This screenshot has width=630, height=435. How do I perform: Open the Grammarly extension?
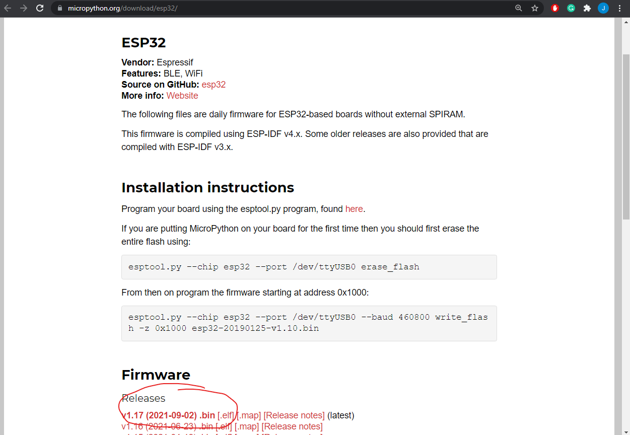571,8
